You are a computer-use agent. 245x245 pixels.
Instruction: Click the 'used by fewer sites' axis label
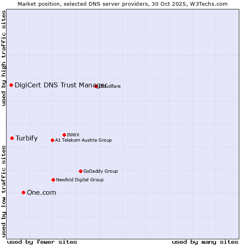[x=42, y=242]
